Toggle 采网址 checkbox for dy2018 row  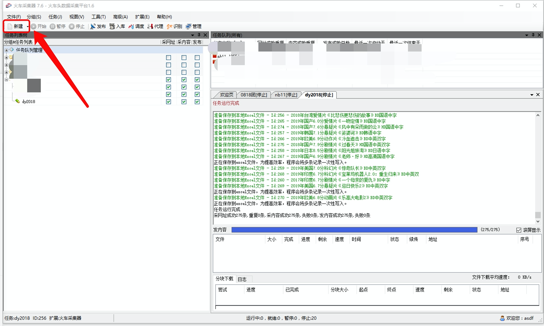point(168,102)
